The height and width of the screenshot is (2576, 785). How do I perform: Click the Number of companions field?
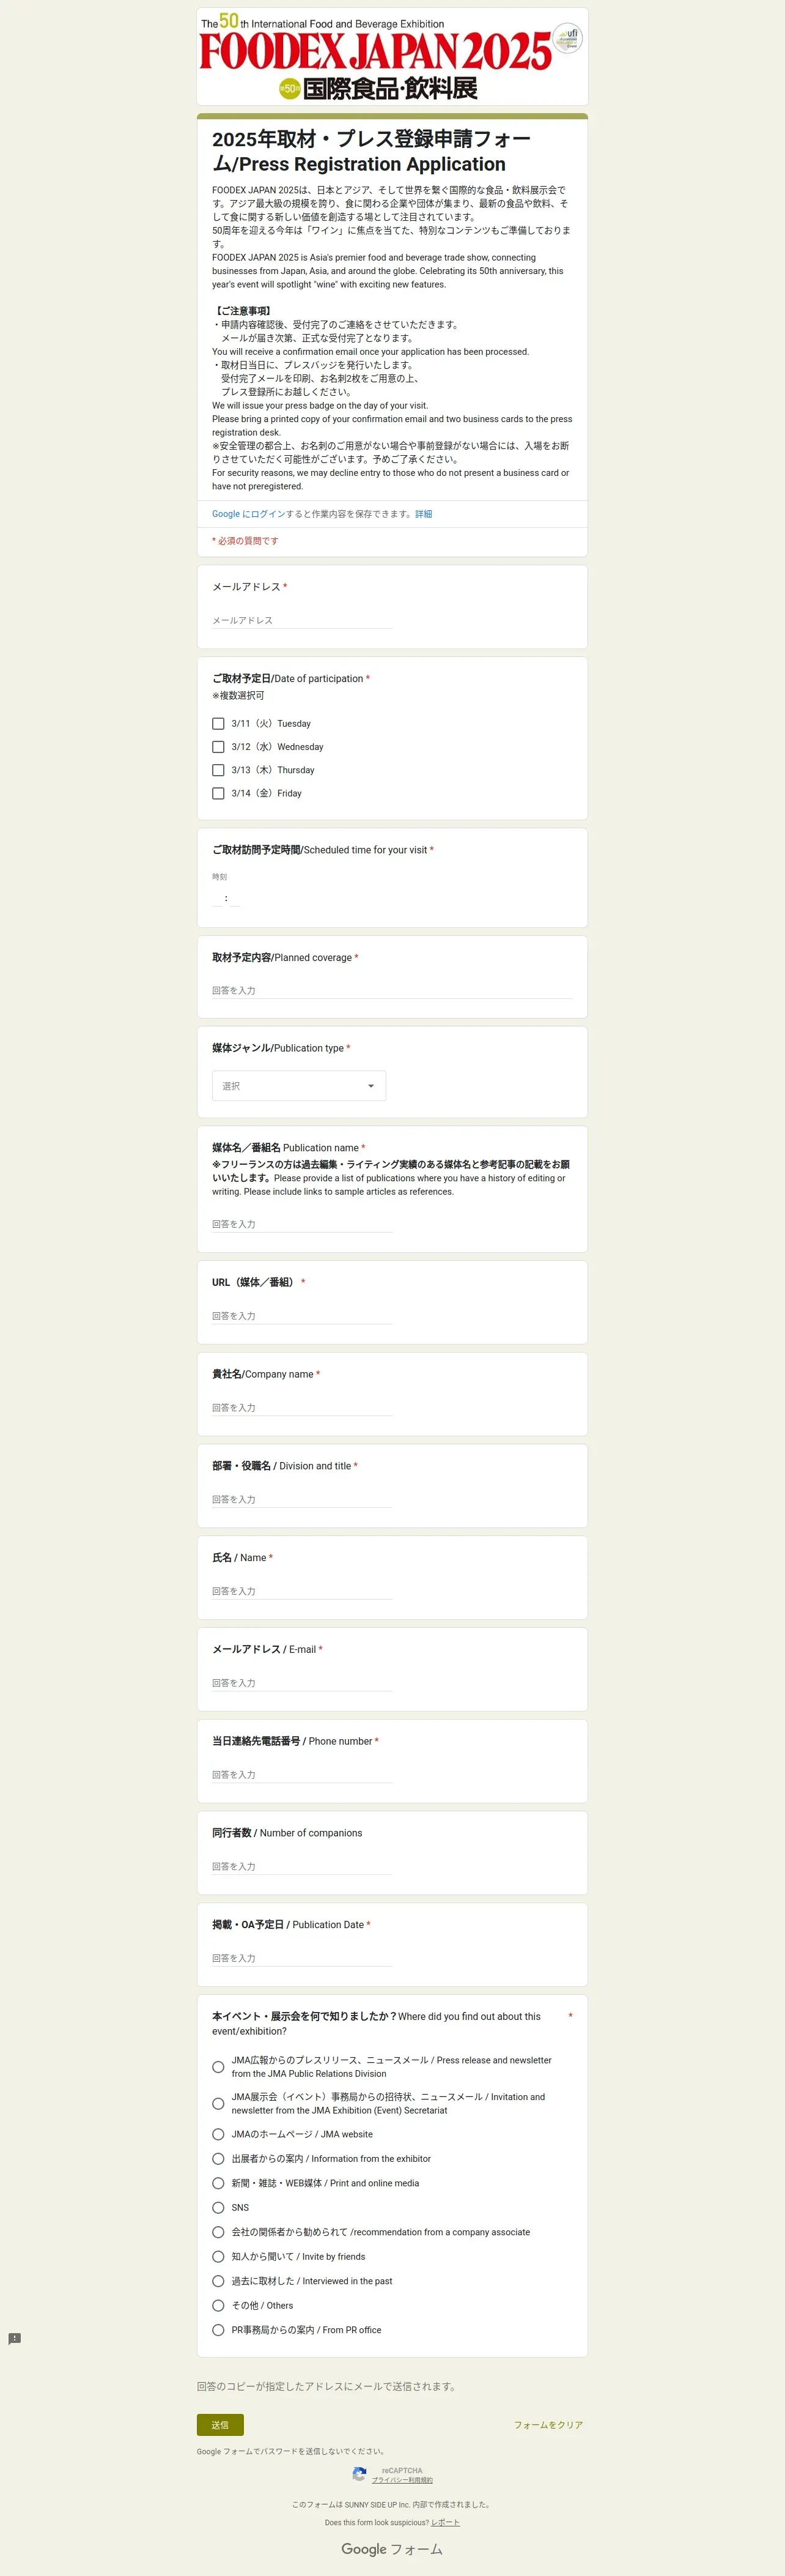(x=302, y=1866)
